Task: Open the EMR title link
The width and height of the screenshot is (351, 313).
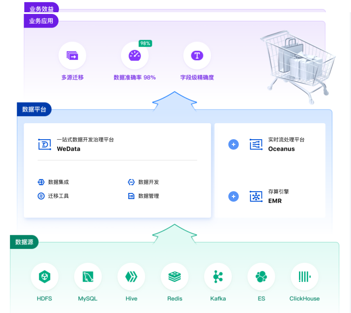Action: pos(275,201)
